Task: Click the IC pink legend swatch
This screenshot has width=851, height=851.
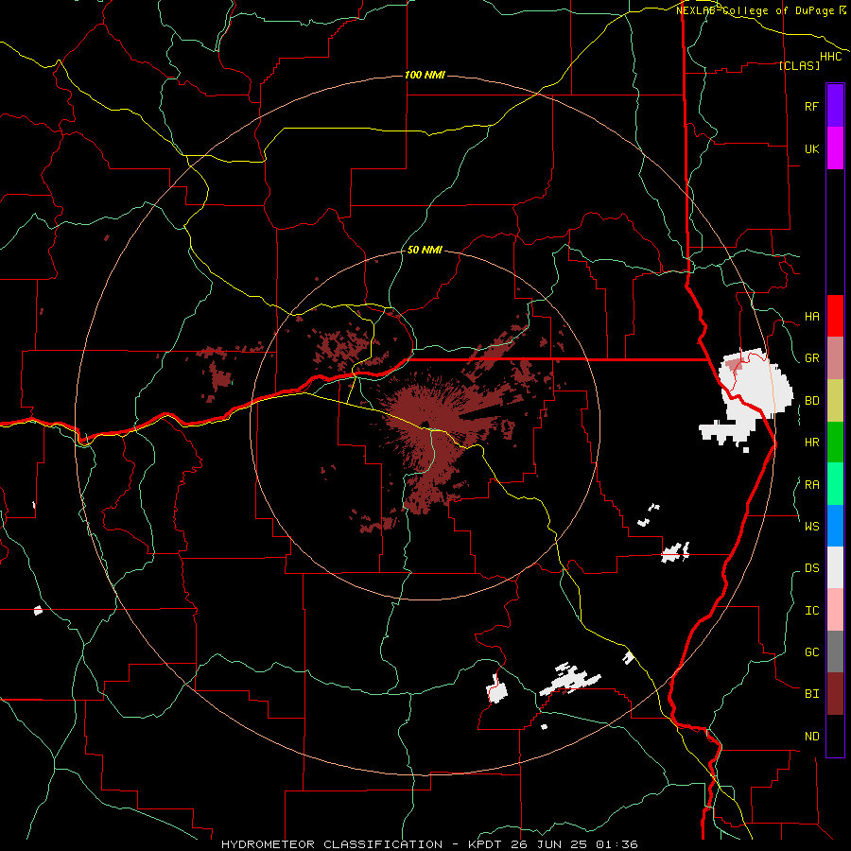Action: (835, 610)
